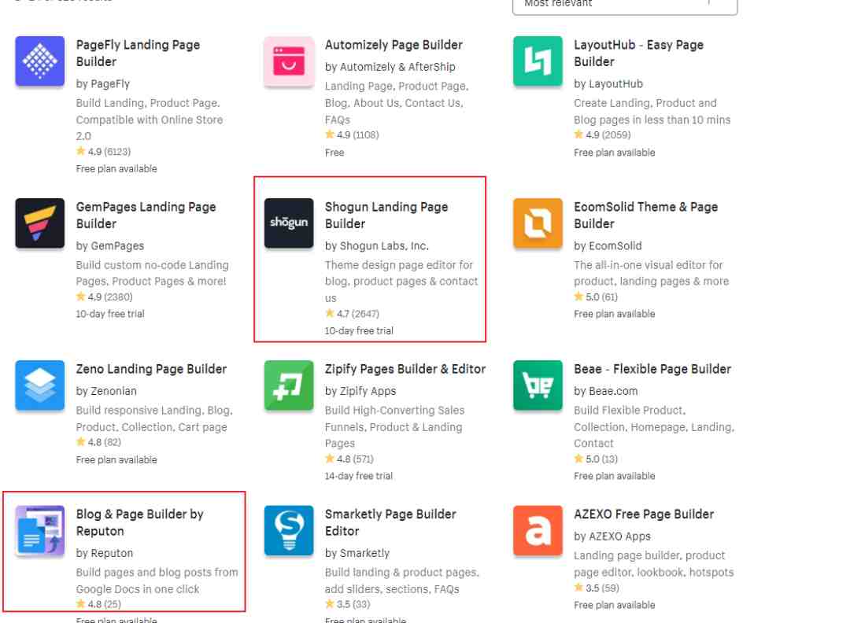The height and width of the screenshot is (623, 850).
Task: Open the PageFly app icon
Action: [x=40, y=61]
